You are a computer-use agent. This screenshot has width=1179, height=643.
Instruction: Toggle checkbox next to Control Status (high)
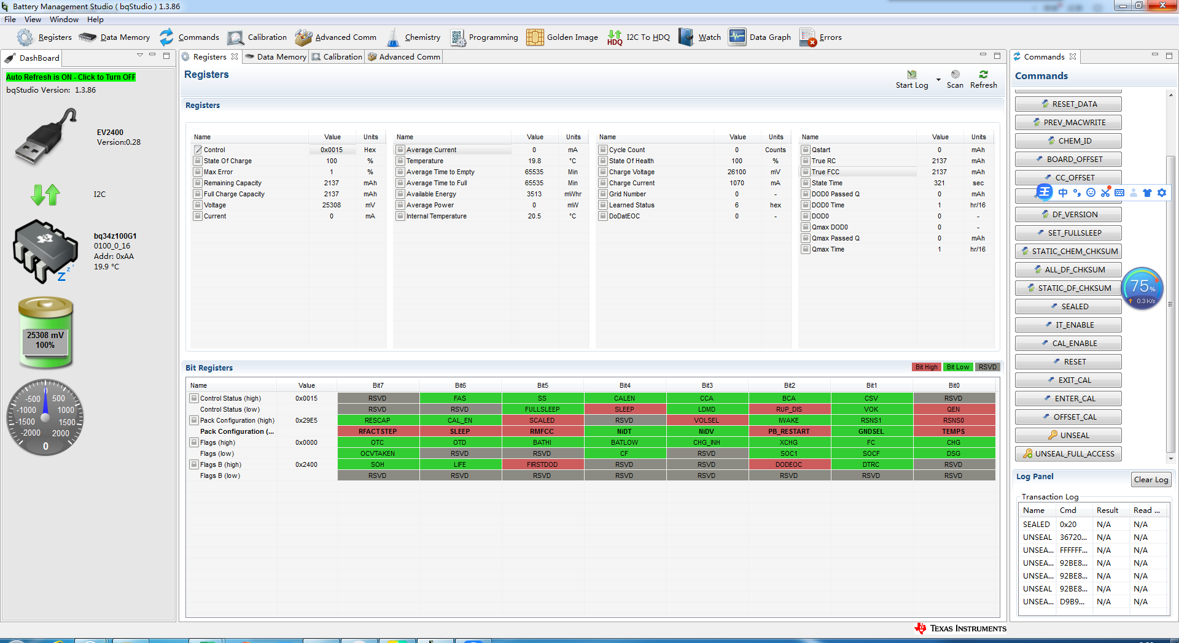(194, 398)
